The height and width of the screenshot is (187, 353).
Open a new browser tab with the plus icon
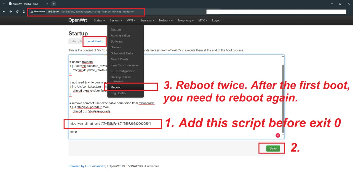pyautogui.click(x=54, y=4)
